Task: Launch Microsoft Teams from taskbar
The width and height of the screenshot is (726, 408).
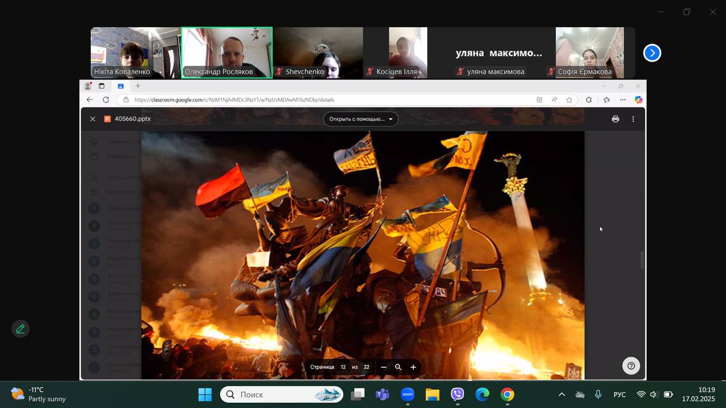Action: 382,394
